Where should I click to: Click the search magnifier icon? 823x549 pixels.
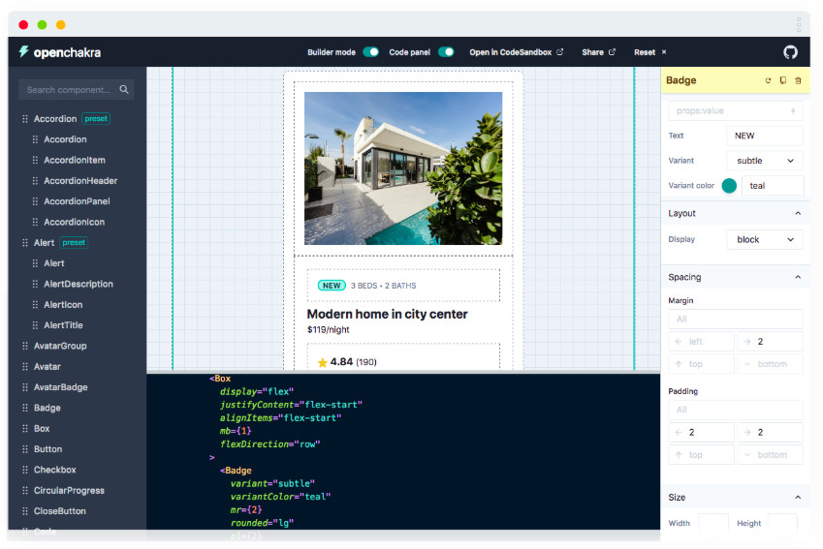(x=124, y=90)
